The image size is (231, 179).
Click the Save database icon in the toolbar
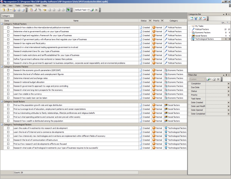coord(14,10)
